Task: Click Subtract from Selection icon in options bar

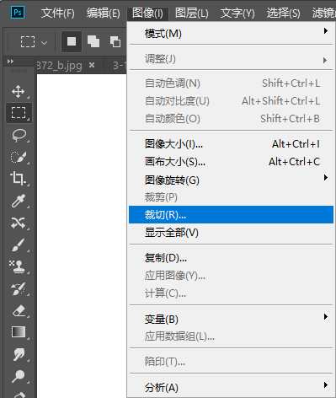Action: coord(115,42)
